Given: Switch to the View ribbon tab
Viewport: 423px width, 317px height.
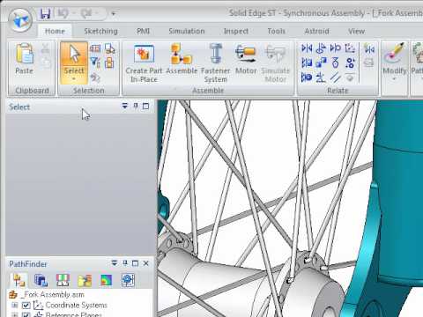Looking at the screenshot, I should [356, 31].
